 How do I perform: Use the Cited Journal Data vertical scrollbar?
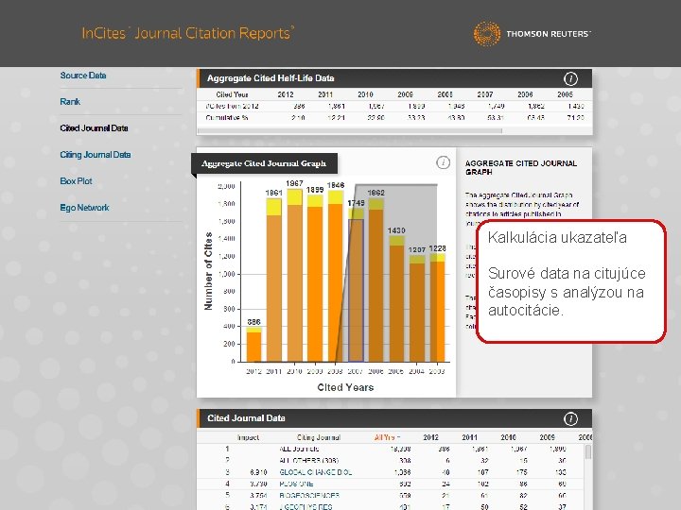[x=588, y=451]
